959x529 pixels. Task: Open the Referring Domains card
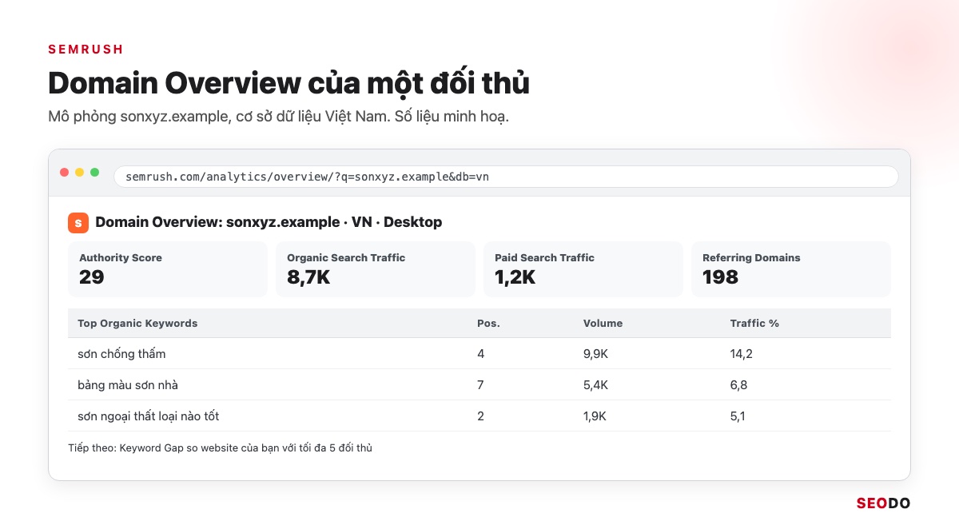(790, 269)
